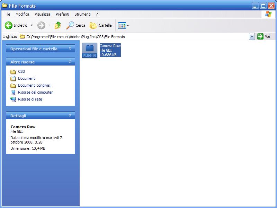Open the CS3 folder link
The height and width of the screenshot is (208, 277).
(x=21, y=71)
